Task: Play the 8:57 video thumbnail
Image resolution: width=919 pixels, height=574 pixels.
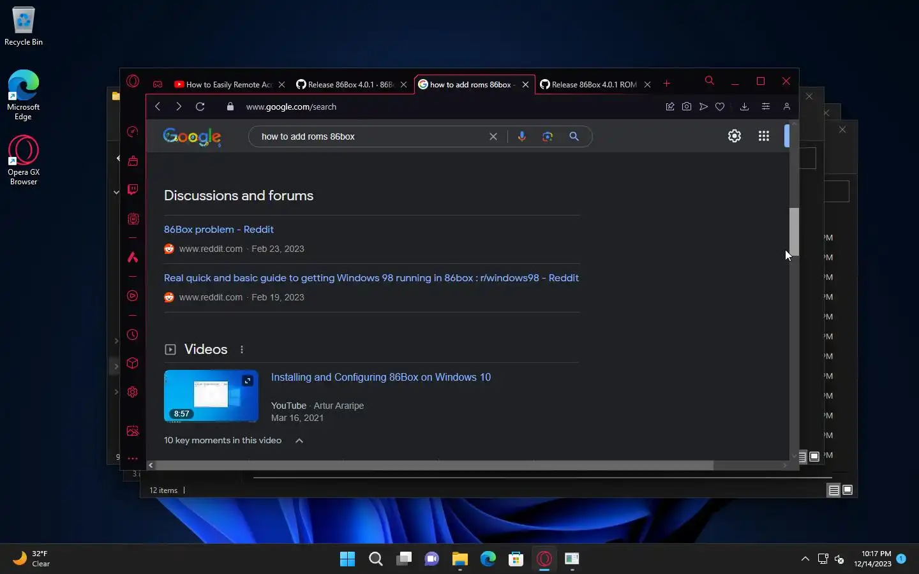Action: click(211, 396)
